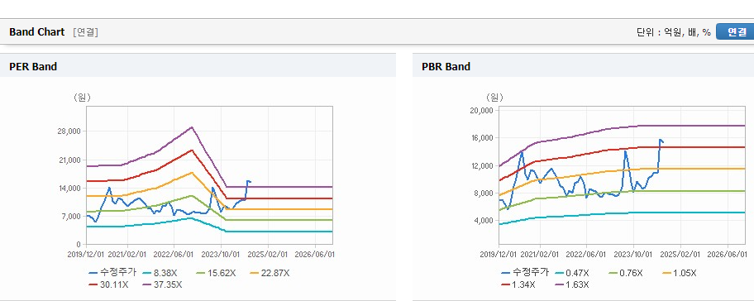
Task: Click the 12,000 axis label in PBR chart
Action: click(x=482, y=166)
